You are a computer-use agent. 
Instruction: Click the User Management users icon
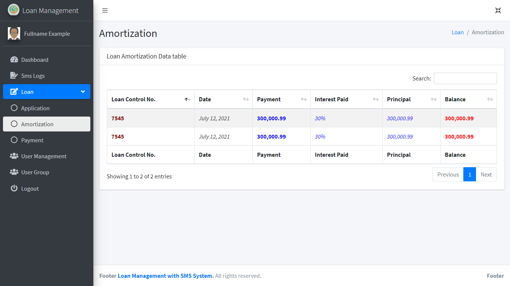pyautogui.click(x=14, y=156)
